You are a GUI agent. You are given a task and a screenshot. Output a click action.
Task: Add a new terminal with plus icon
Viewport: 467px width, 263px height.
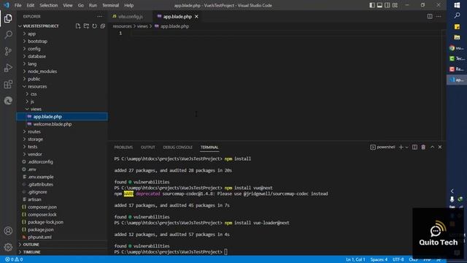click(401, 148)
